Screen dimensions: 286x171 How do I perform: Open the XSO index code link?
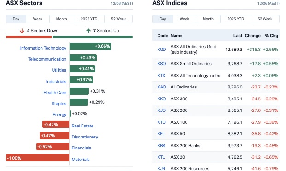click(x=162, y=64)
